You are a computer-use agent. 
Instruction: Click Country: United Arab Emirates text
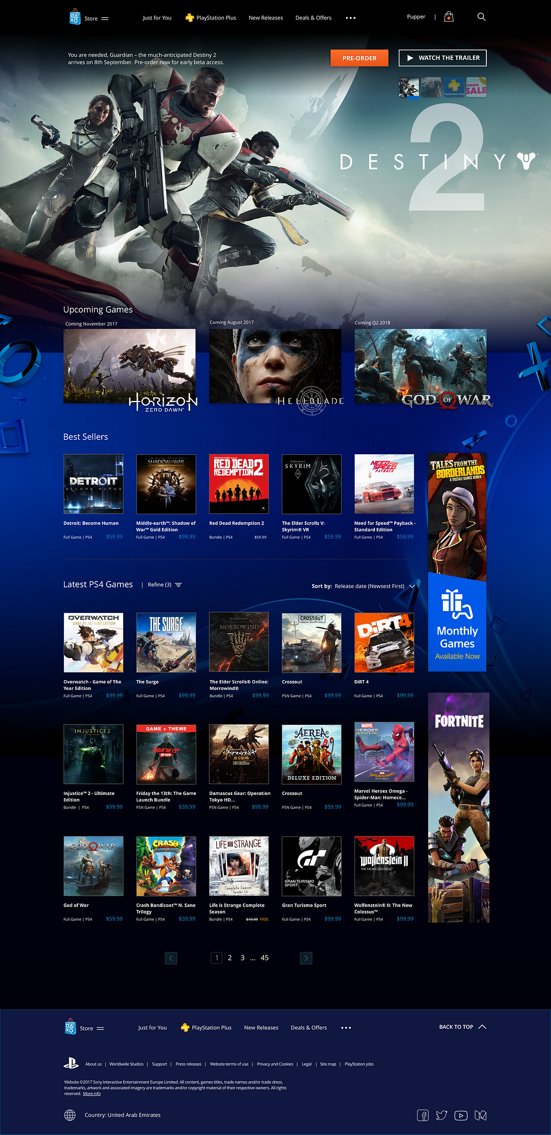pos(123,1115)
